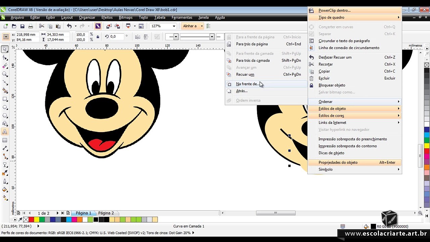430x242 pixels.
Task: Open the zoom level 127% dropdown
Action: (174, 26)
